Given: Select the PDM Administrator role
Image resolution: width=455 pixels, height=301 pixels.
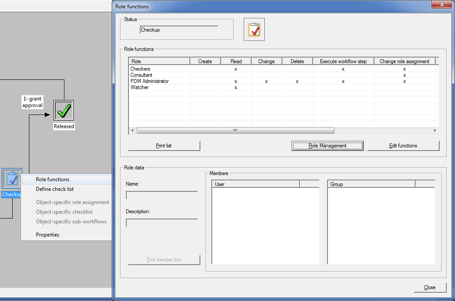Looking at the screenshot, I should click(x=149, y=81).
